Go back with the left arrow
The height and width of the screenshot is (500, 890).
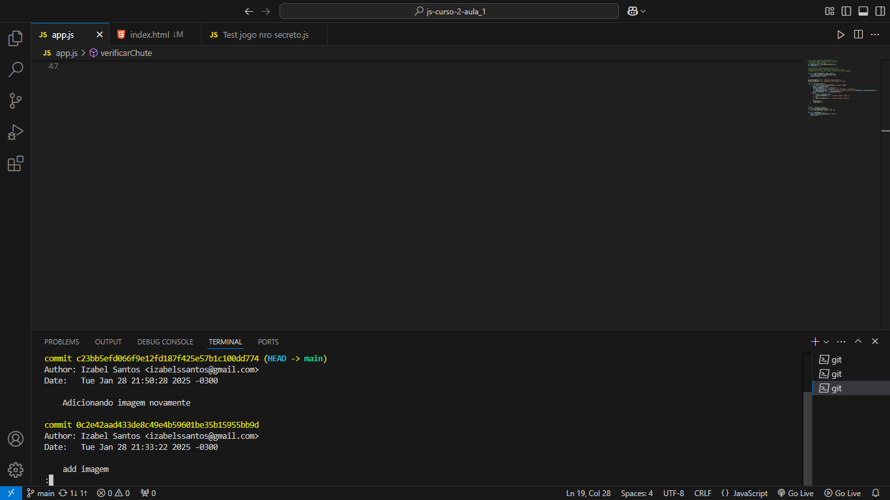tap(248, 11)
